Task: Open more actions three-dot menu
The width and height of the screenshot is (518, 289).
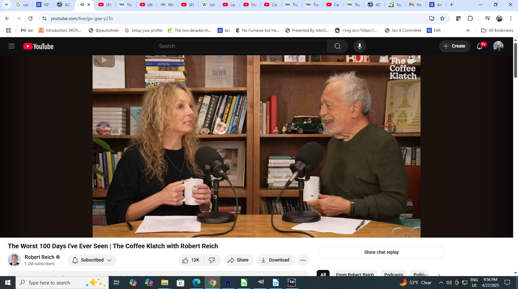Action: [303, 260]
